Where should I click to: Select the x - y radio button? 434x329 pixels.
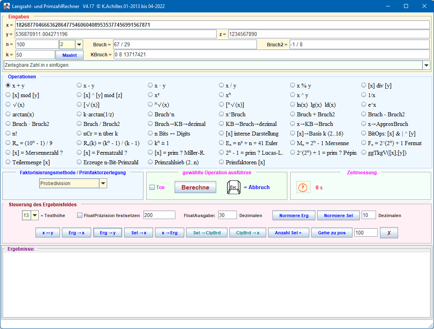(x=79, y=86)
